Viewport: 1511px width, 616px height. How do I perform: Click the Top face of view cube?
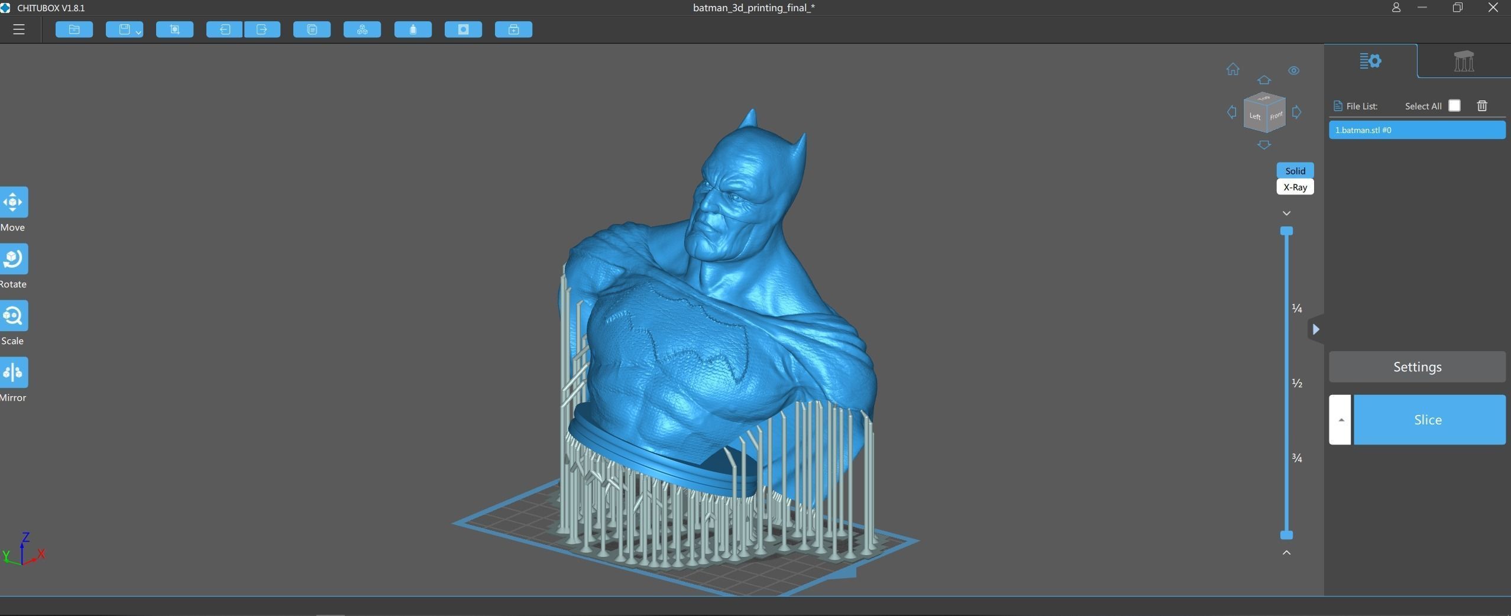[x=1264, y=98]
